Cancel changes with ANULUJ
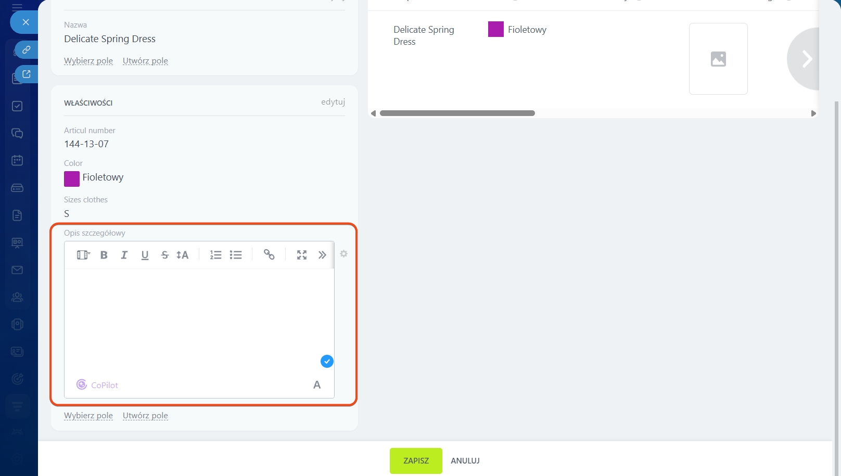The width and height of the screenshot is (841, 476). [x=465, y=461]
